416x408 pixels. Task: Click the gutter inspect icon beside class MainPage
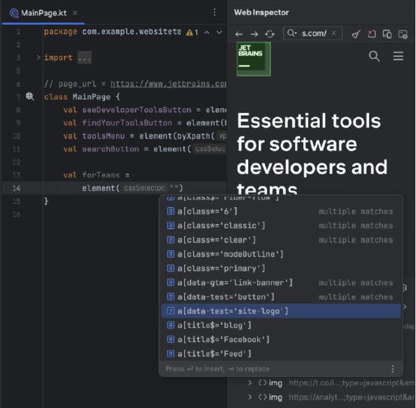click(29, 96)
